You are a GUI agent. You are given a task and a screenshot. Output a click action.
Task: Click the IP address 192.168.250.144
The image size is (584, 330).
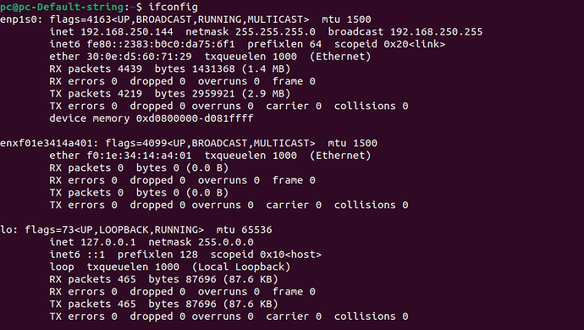pyautogui.click(x=127, y=31)
